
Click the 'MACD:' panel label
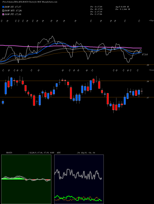click(x=9, y=153)
